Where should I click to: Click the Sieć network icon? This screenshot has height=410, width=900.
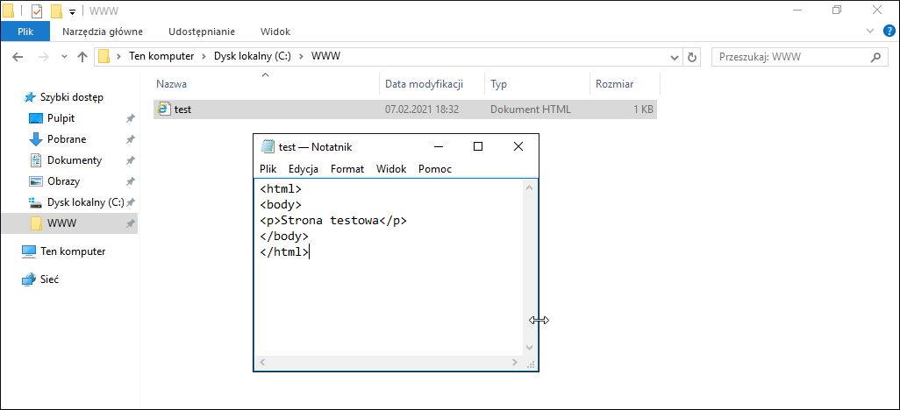point(29,279)
